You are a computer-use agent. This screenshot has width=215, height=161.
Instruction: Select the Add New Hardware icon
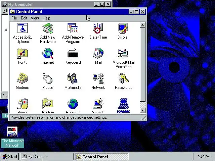coord(48,28)
